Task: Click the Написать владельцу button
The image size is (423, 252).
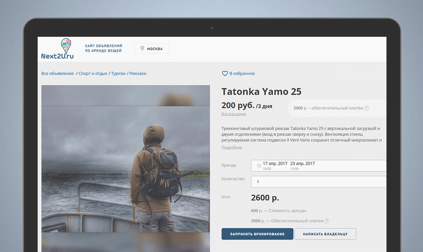Action: tap(325, 234)
